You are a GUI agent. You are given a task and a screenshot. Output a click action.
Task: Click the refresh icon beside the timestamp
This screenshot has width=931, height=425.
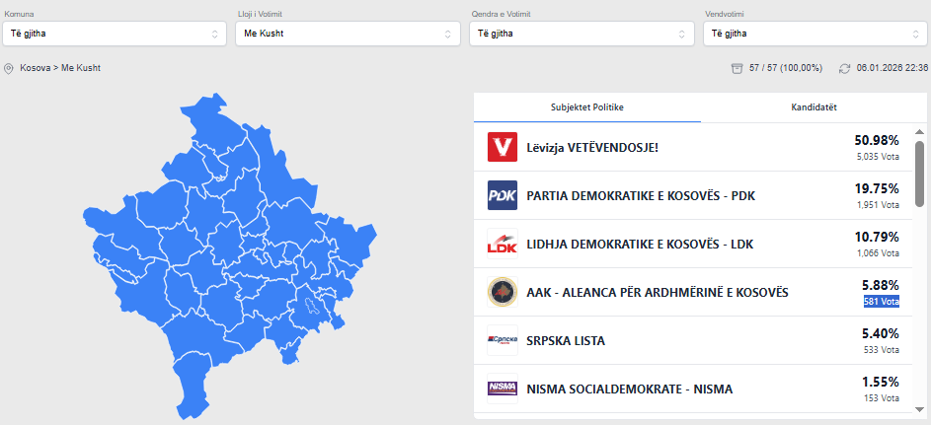point(844,69)
